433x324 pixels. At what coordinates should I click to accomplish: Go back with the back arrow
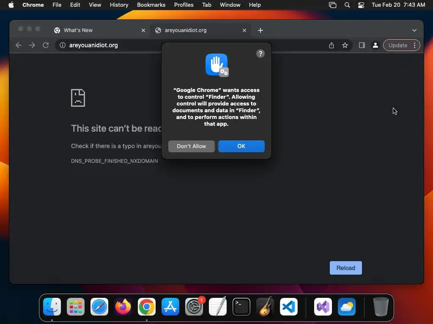(19, 45)
